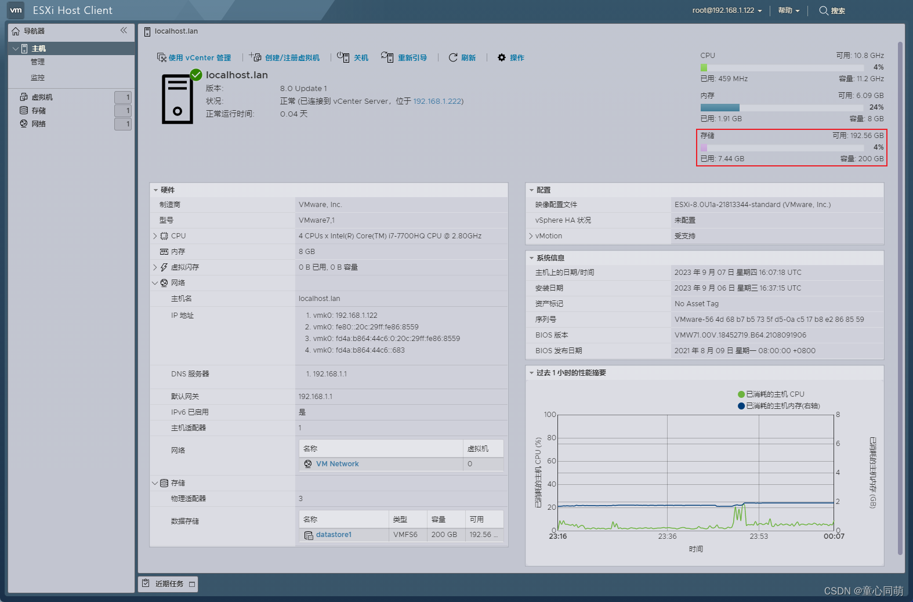
Task: Open the VM Network link
Action: point(338,464)
